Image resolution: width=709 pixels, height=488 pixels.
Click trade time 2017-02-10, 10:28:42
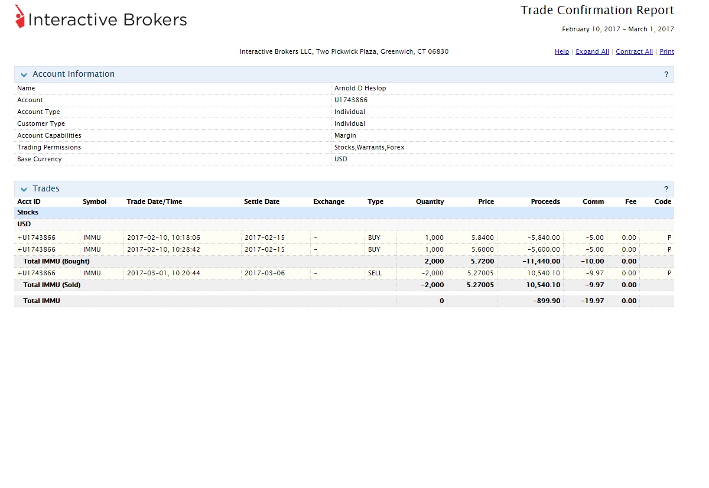pyautogui.click(x=164, y=249)
